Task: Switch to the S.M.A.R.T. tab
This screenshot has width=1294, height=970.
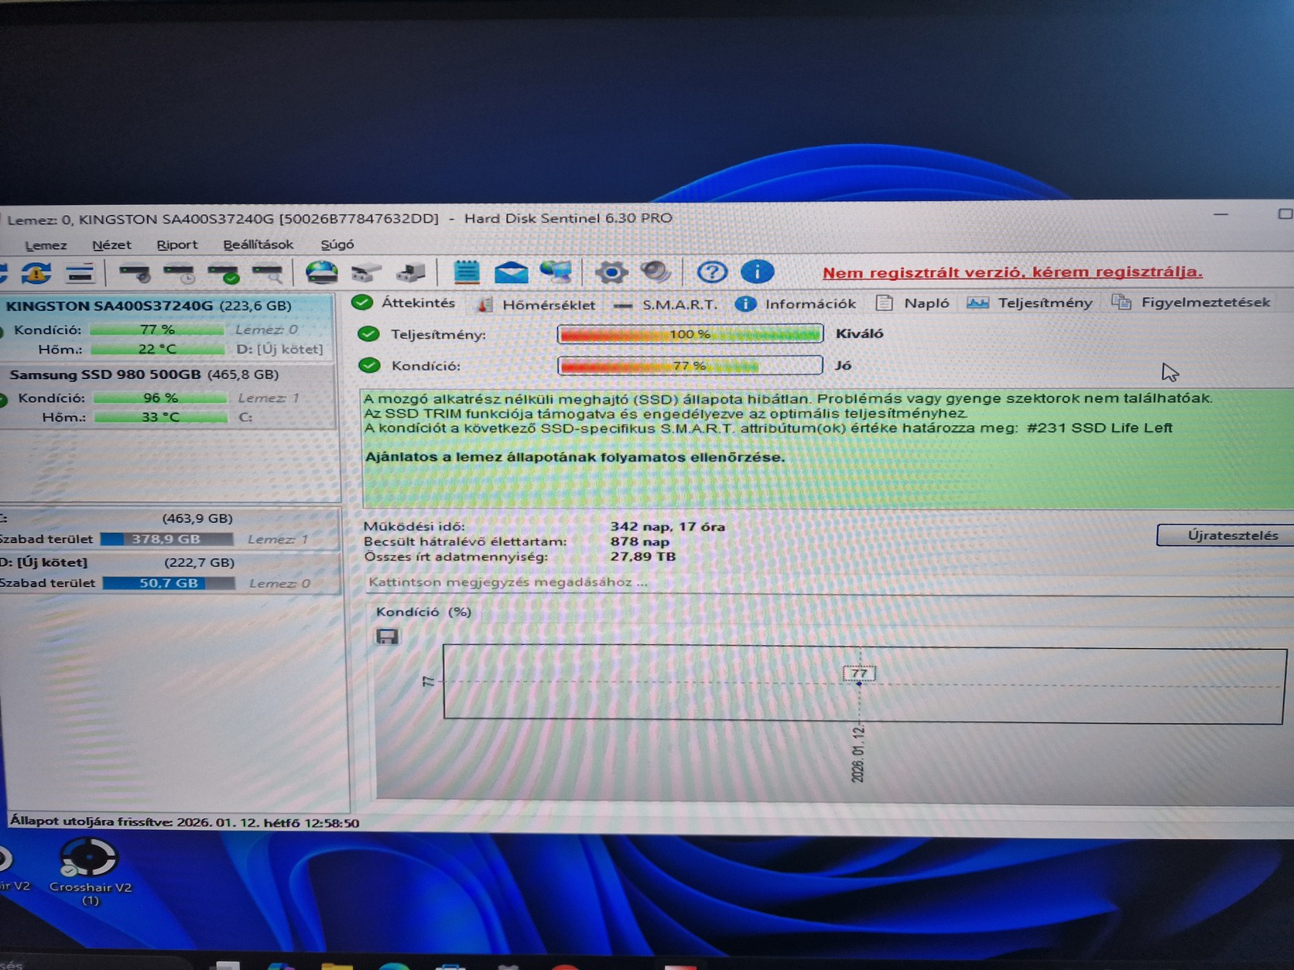Action: tap(665, 304)
